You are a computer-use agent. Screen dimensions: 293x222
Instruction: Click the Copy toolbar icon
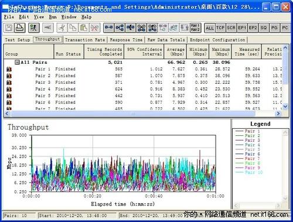73,28
